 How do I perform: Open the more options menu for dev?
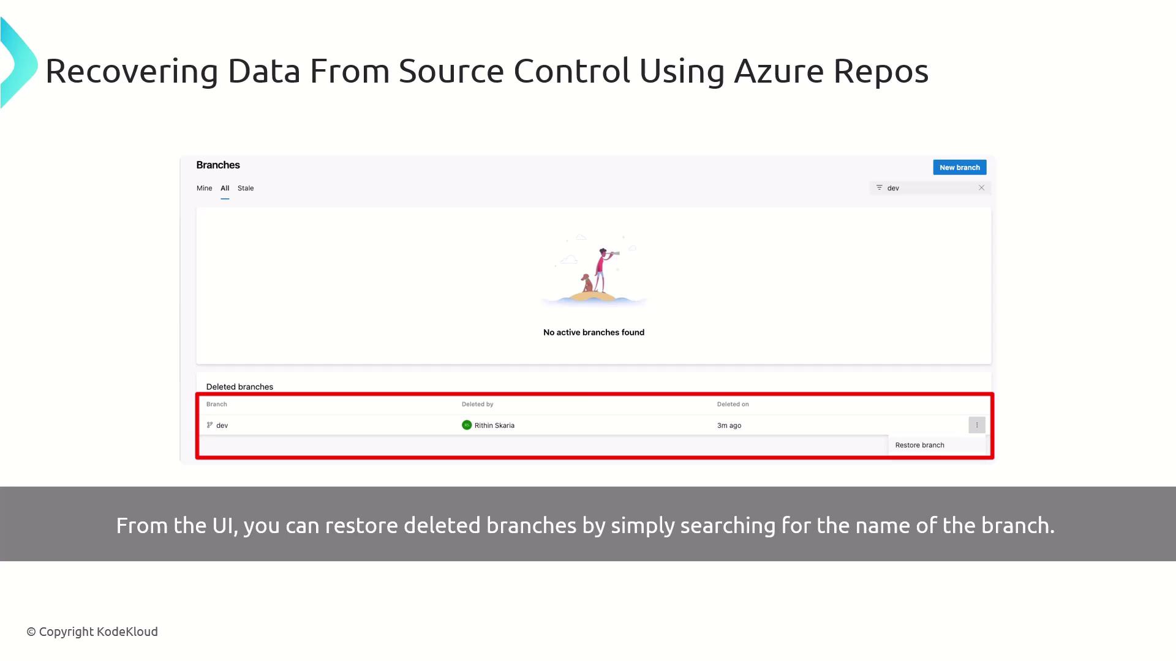976,425
